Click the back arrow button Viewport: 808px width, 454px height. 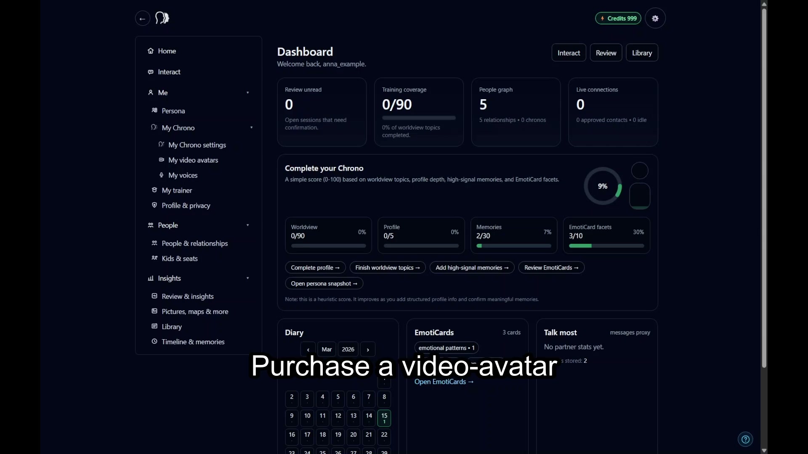tap(143, 18)
